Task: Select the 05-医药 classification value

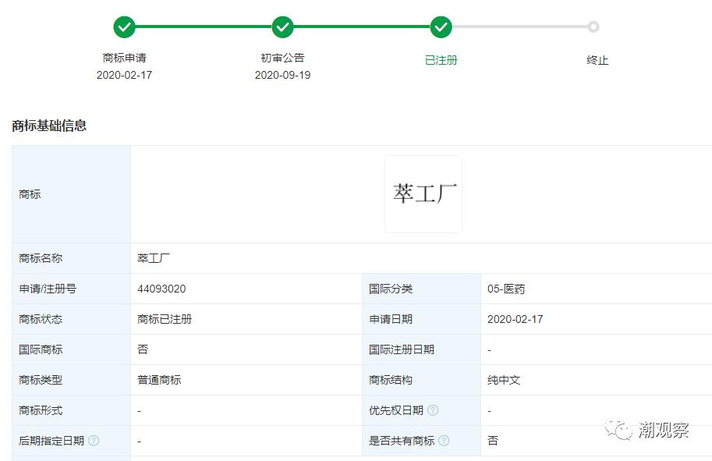Action: coord(508,289)
